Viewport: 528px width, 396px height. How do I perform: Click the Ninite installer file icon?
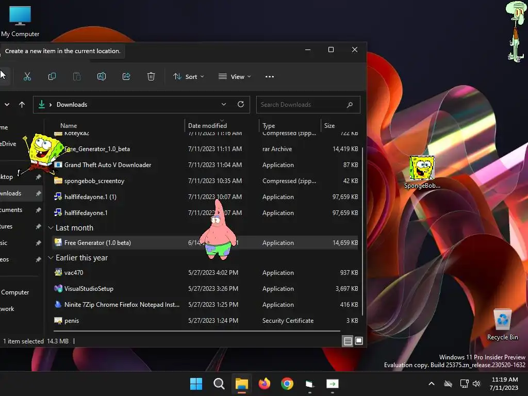pyautogui.click(x=58, y=304)
